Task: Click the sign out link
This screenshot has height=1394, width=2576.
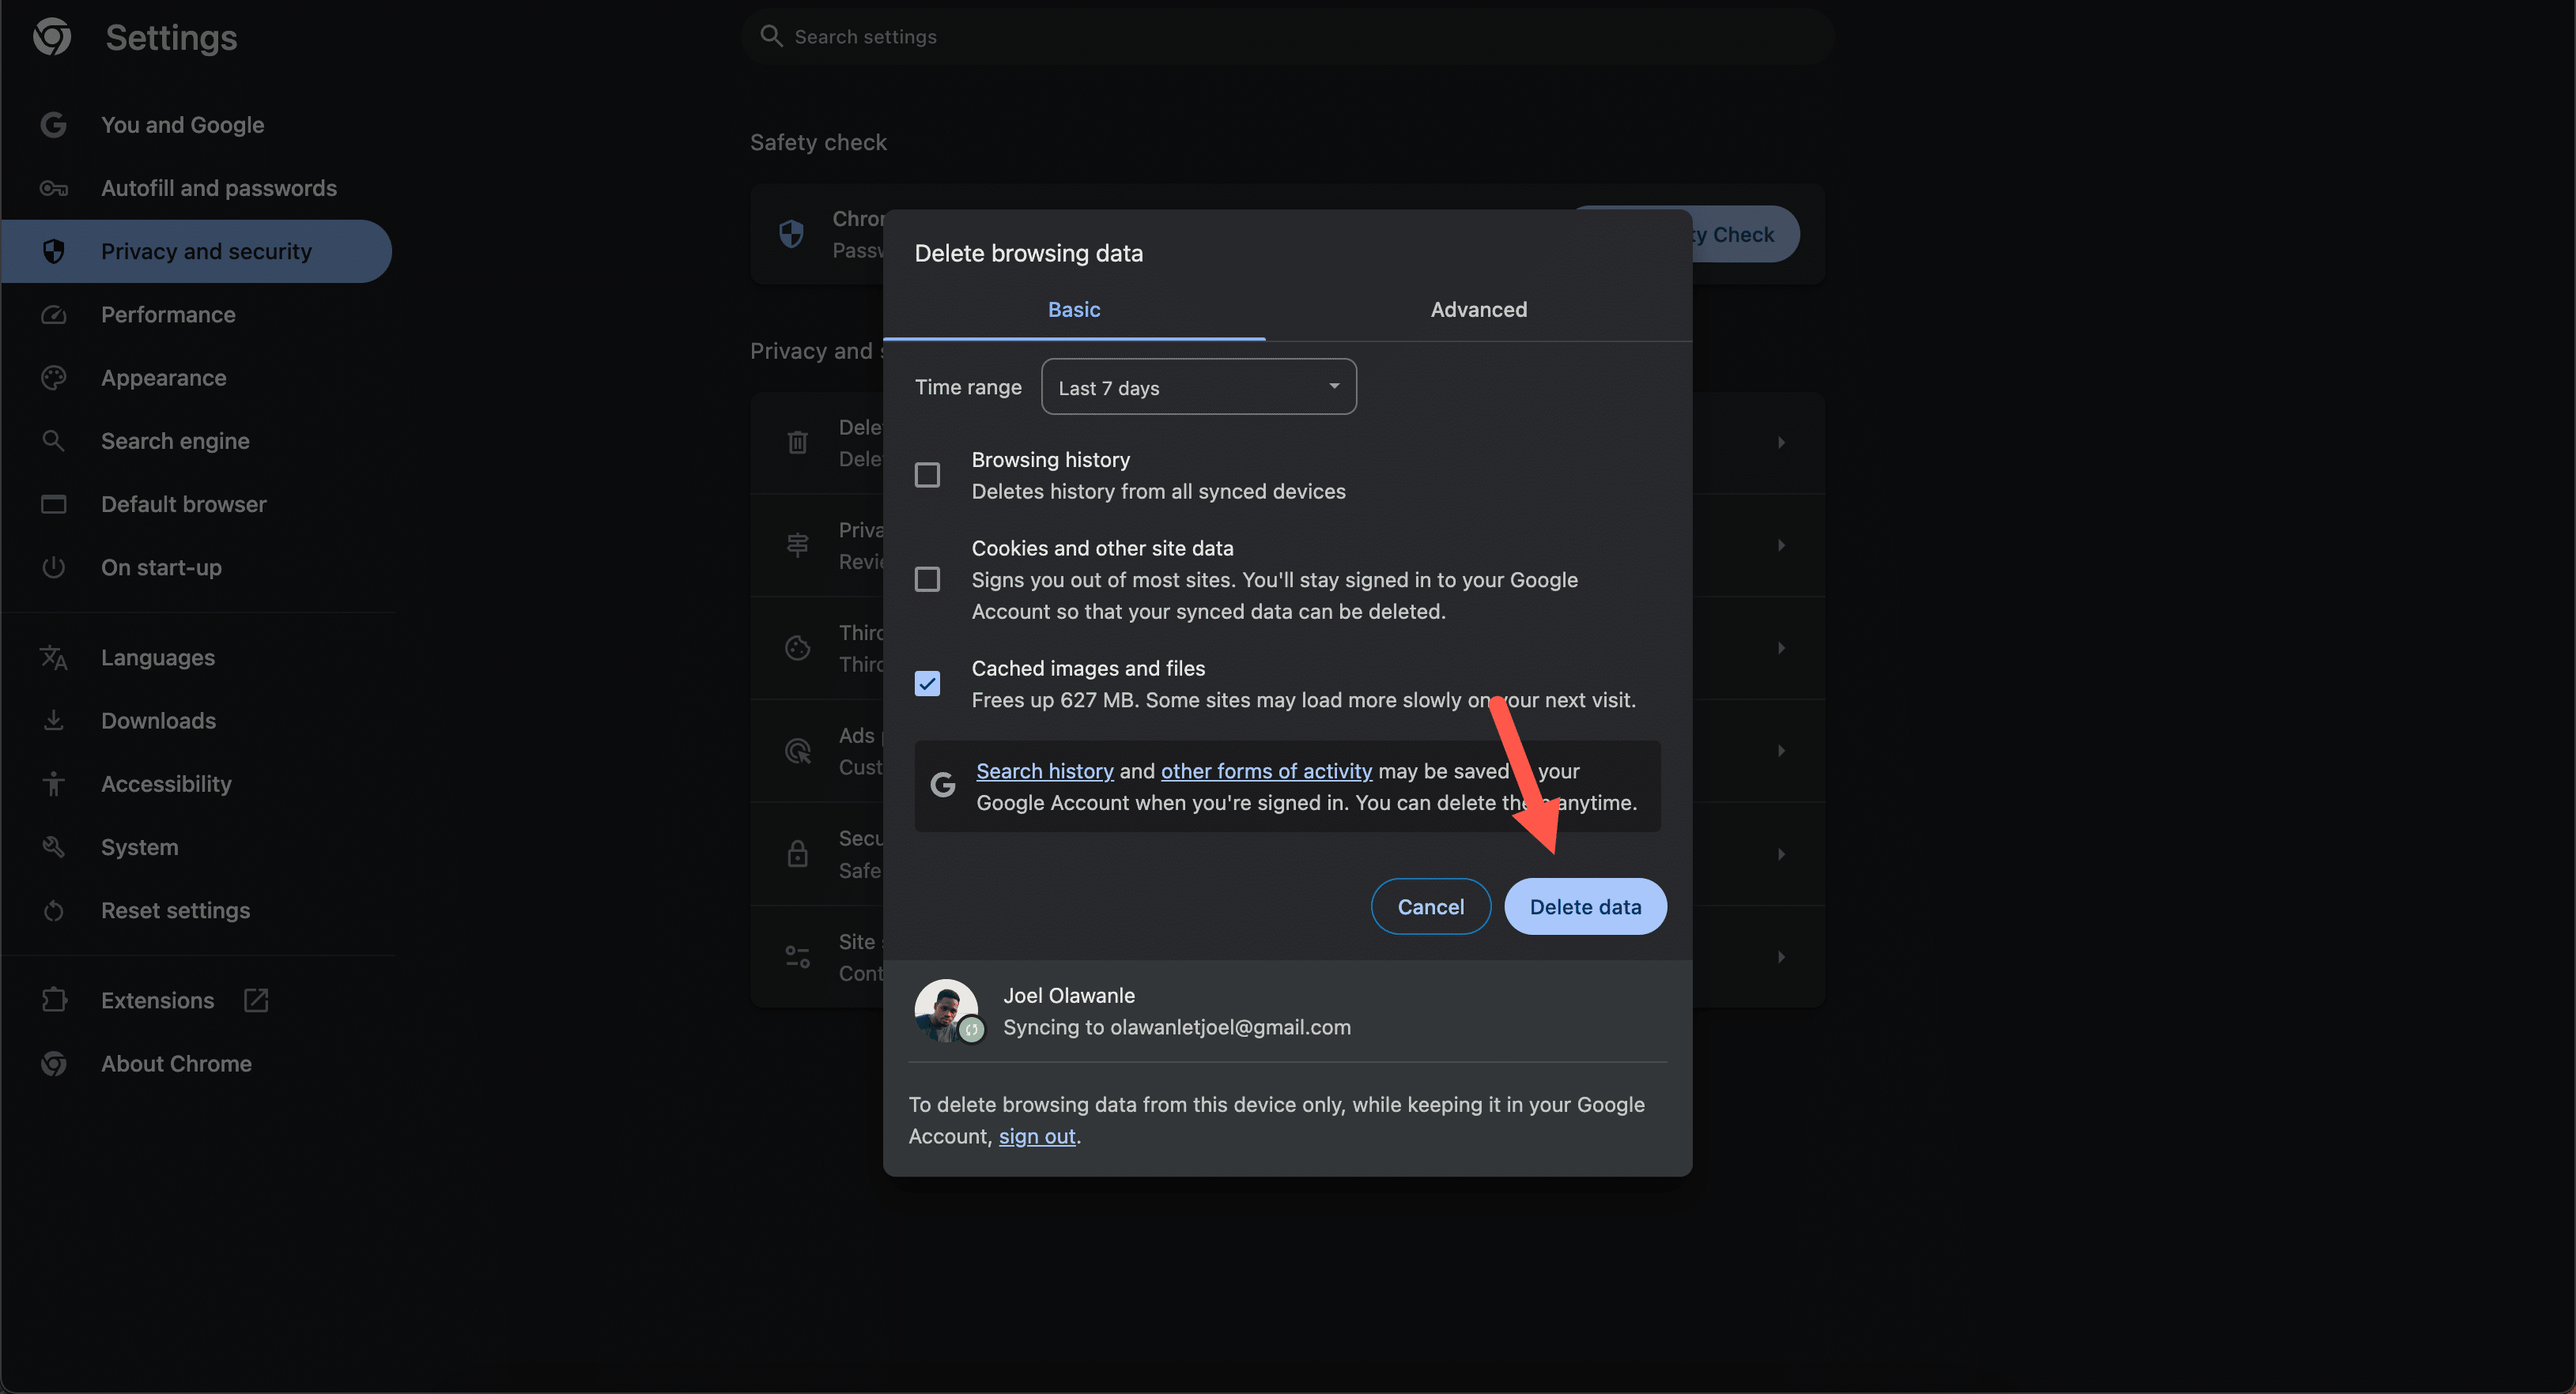Action: click(1037, 1136)
